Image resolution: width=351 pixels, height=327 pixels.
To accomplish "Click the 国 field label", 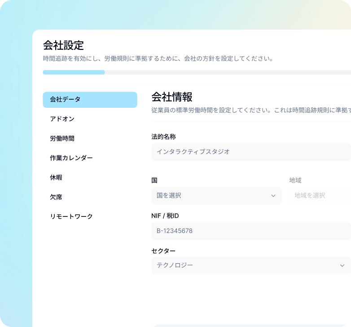I will click(x=154, y=180).
